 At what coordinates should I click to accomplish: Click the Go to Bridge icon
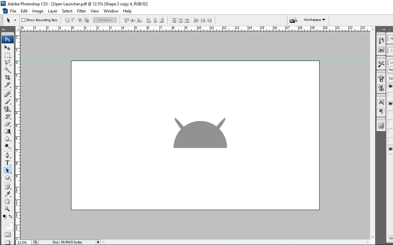(x=293, y=20)
